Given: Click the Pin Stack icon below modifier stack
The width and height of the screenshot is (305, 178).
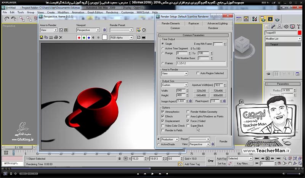Looking at the screenshot, I should (x=268, y=74).
